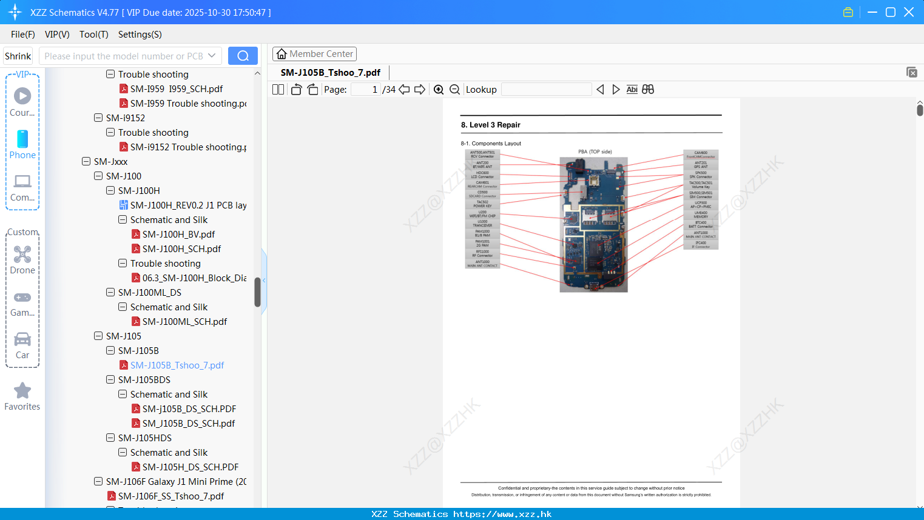
Task: Open SM-I959 Trouble shooting pdf
Action: pos(183,104)
